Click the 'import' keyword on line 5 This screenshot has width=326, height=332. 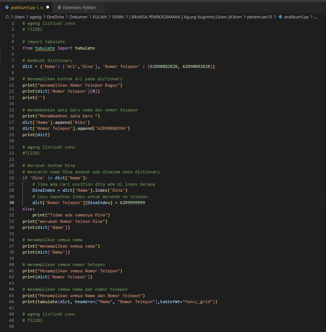point(65,48)
